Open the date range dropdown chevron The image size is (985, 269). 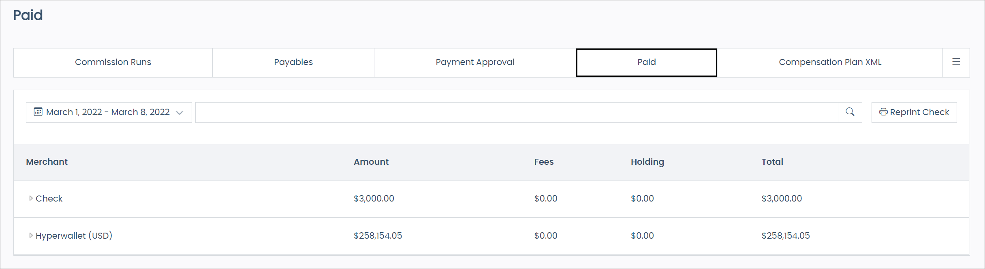coord(179,113)
